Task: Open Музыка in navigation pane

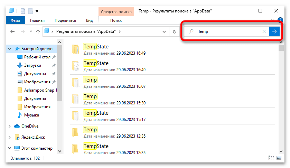Action: tap(31, 115)
